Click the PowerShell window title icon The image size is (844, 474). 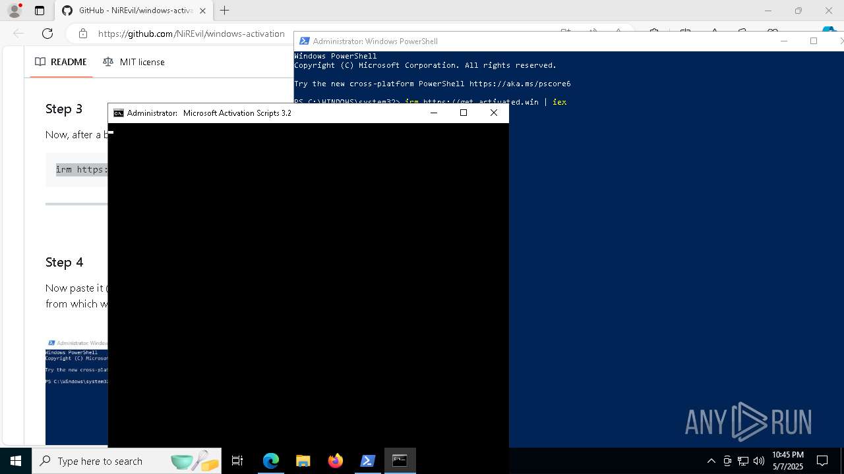pyautogui.click(x=304, y=41)
